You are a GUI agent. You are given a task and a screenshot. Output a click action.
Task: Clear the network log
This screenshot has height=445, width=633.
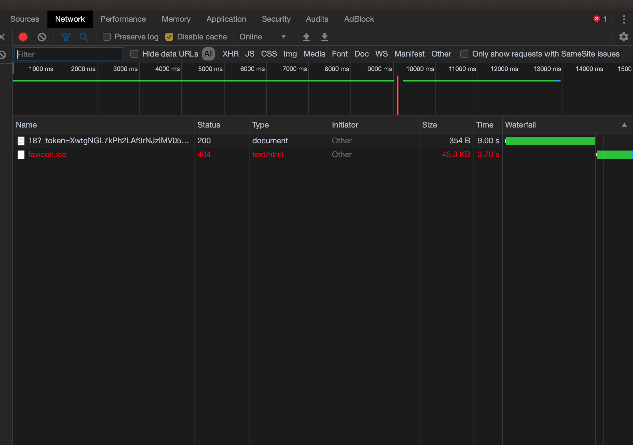pyautogui.click(x=42, y=37)
